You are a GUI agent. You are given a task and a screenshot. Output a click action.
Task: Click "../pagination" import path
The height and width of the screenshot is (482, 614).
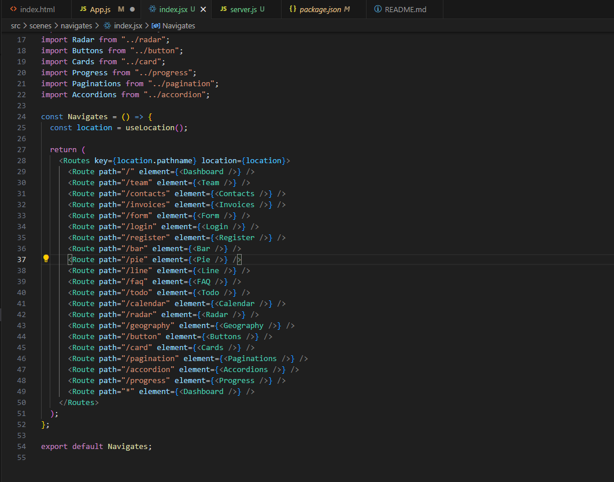tap(181, 83)
